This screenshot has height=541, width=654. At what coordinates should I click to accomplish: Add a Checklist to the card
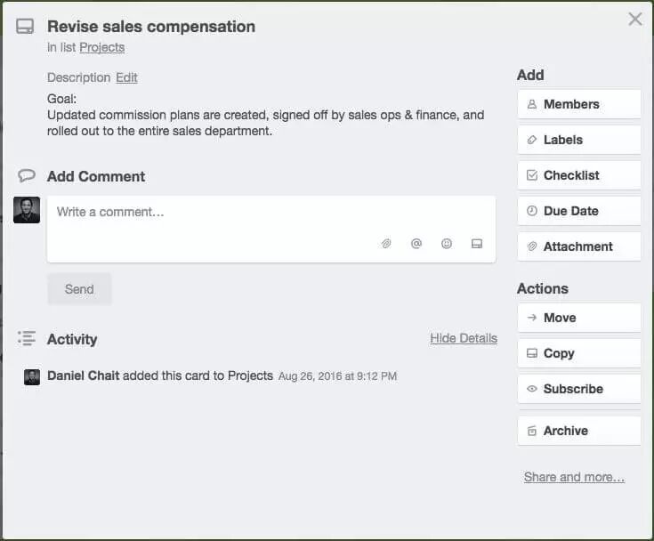click(579, 175)
